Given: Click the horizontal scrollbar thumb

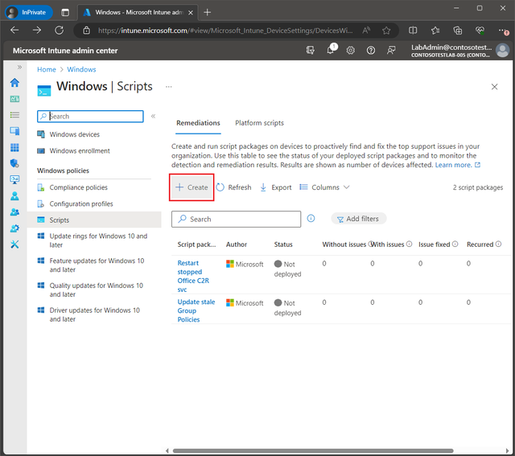Looking at the screenshot, I should pos(313,450).
